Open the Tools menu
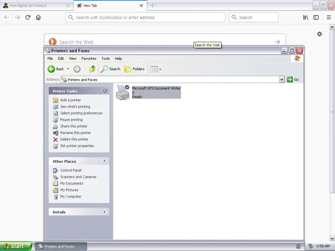Screen dimensions: 335x251 (106, 59)
